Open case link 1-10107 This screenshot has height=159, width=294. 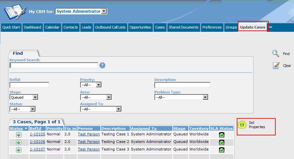coord(37,149)
